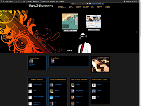Image resolution: width=141 pixels, height=106 pixels.
Task: Click the admin bar search magnifier icon
Action: [x=138, y=1]
